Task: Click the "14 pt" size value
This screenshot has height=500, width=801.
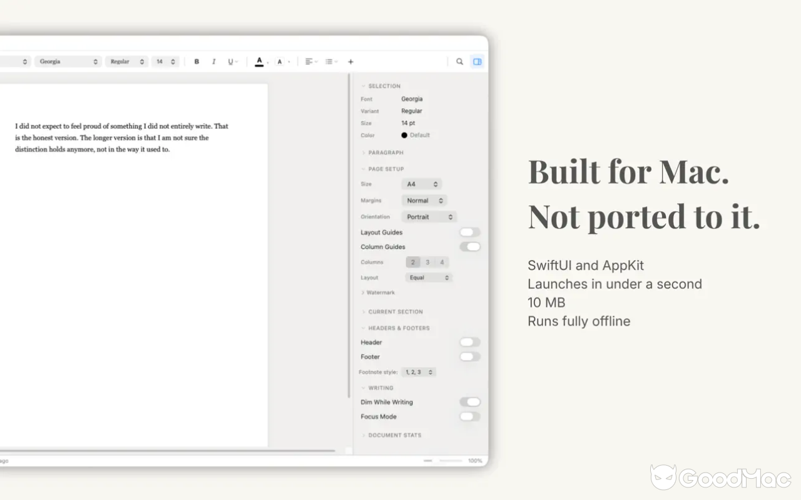Action: pos(408,123)
